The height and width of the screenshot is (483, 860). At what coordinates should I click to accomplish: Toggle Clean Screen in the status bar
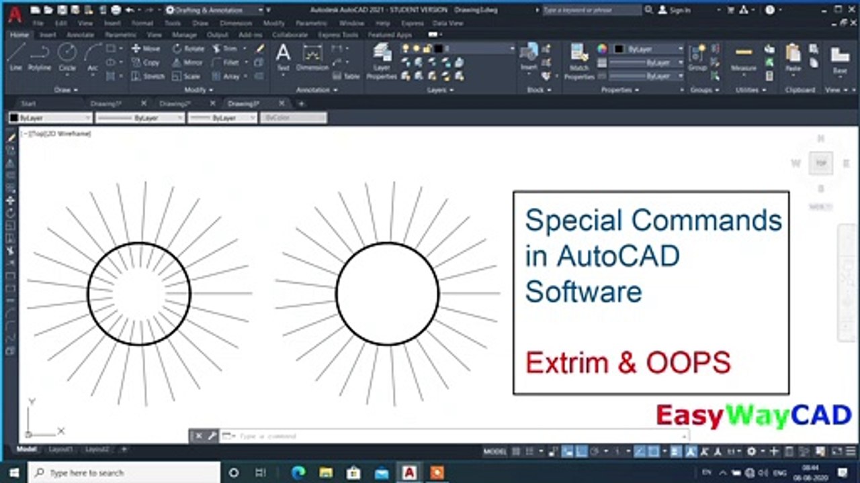pos(838,452)
